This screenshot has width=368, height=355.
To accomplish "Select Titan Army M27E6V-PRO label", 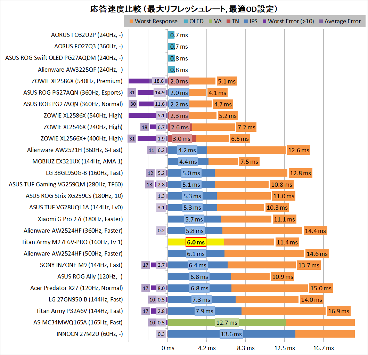I will [x=72, y=242].
